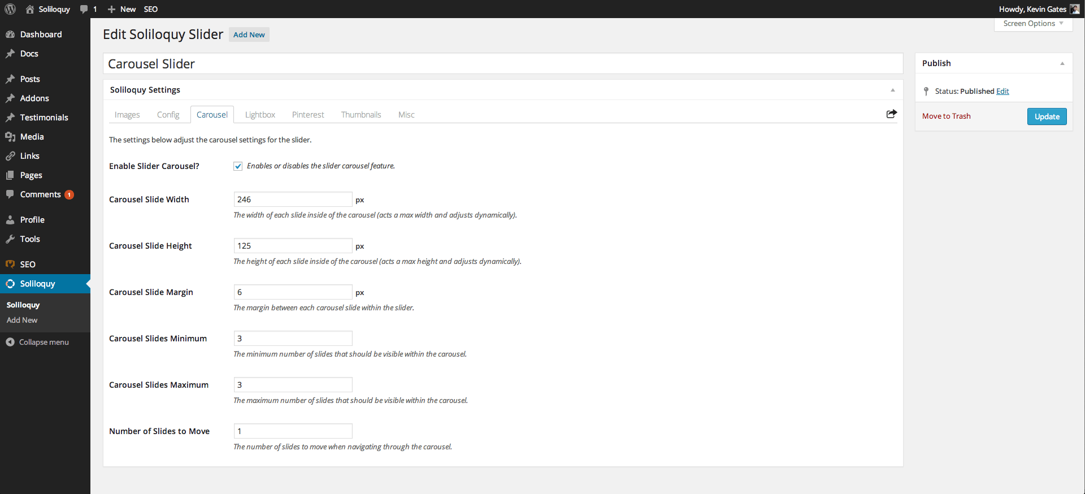This screenshot has height=494, width=1085.
Task: Switch to the Images tab
Action: pyautogui.click(x=127, y=115)
